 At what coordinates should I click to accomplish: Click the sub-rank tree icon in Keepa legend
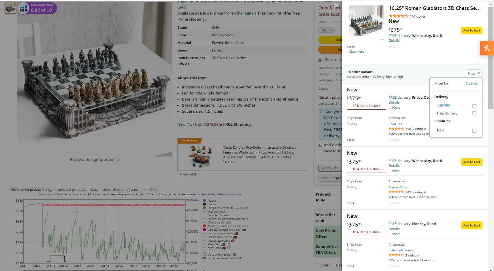coord(237,208)
